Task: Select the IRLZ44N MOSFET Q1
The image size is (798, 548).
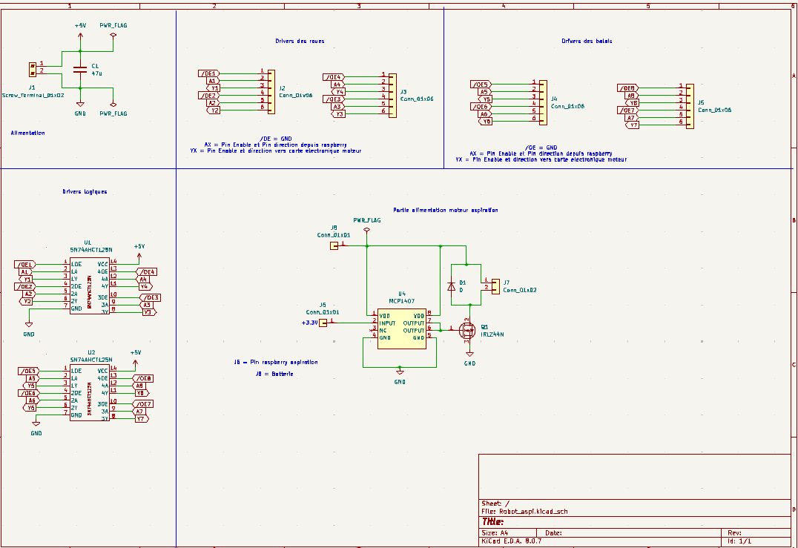Action: [468, 331]
